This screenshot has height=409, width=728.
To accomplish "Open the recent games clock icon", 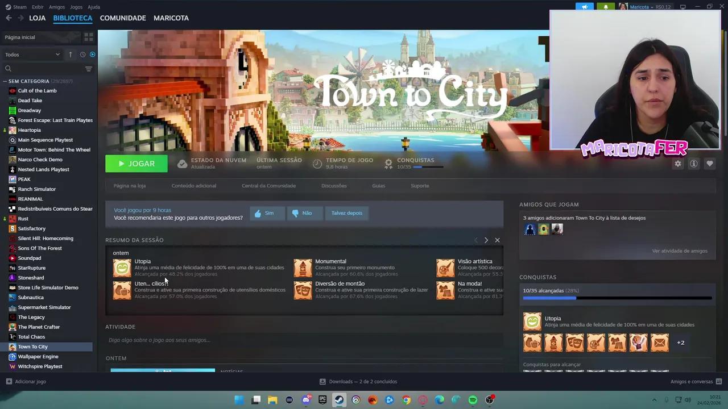I will [83, 54].
